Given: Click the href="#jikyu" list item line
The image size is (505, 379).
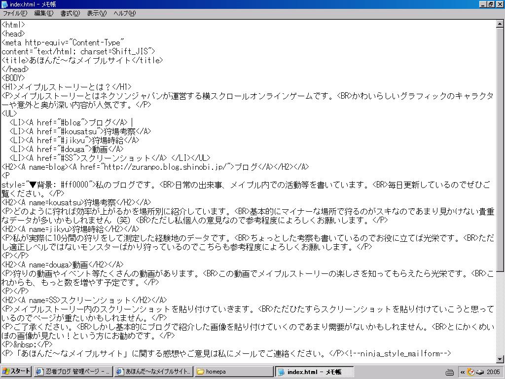Looking at the screenshot, I should click(74, 140).
